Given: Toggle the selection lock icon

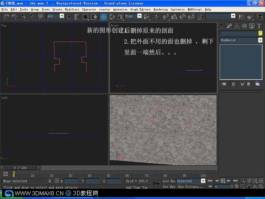Looking at the screenshot, I should point(50,181).
